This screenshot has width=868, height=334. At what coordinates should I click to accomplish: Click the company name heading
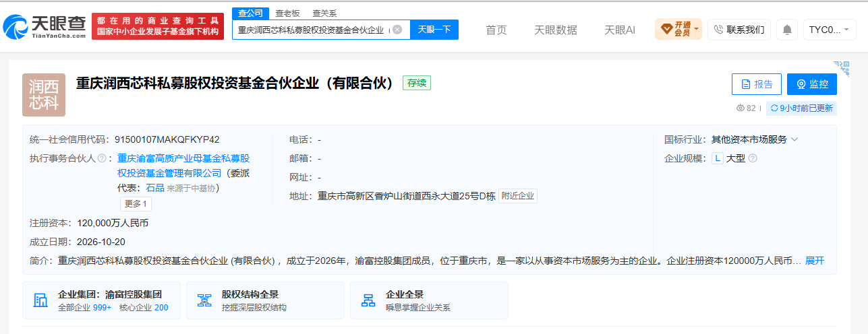click(x=235, y=83)
